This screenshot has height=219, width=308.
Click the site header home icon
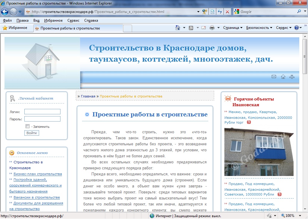pyautogui.click(x=283, y=77)
